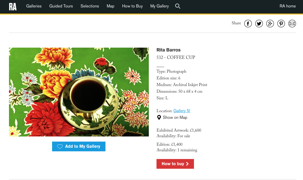Click Show on Map link
The width and height of the screenshot is (303, 180).
[175, 118]
